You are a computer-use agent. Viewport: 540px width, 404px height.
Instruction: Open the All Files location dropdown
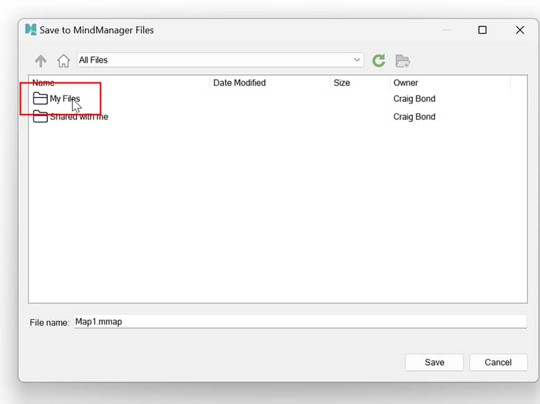click(220, 60)
